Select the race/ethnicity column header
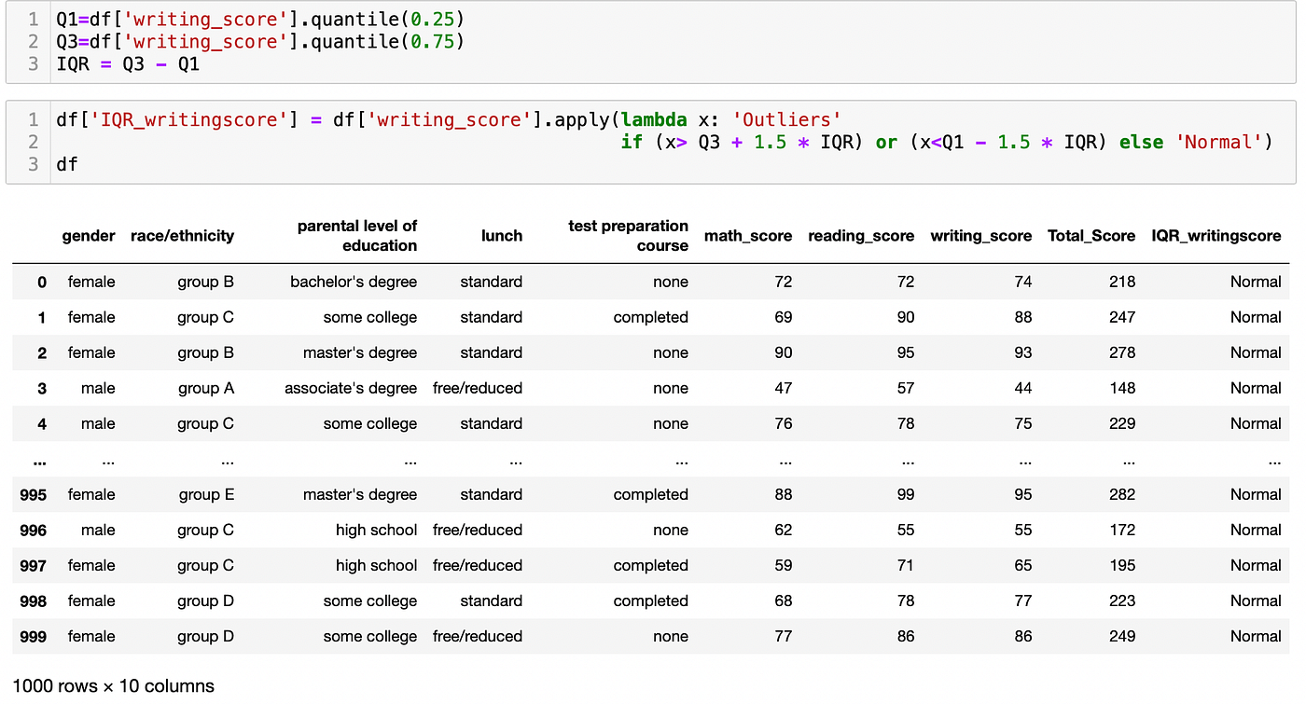The width and height of the screenshot is (1306, 704). (182, 236)
